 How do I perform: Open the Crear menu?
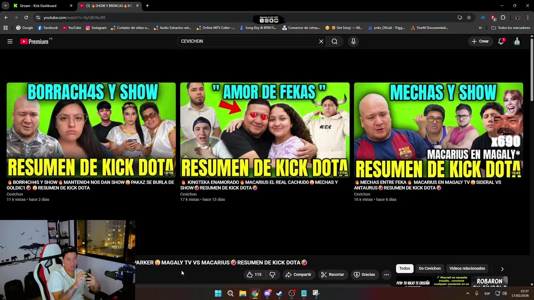tap(480, 41)
